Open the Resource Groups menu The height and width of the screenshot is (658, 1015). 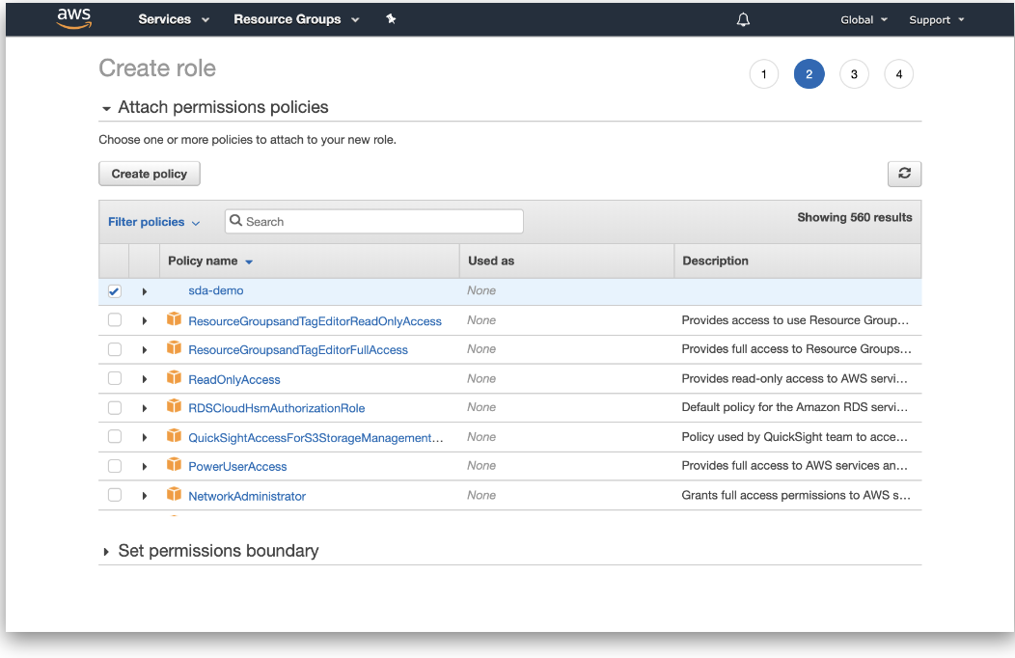[x=296, y=19]
